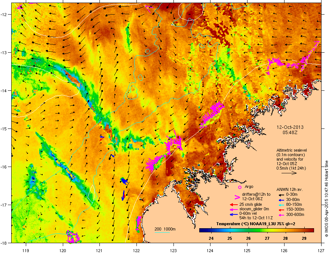The image size is (329, 254).
Task: Click the vertical IMOS copyright timestamp text
Action: (326, 199)
